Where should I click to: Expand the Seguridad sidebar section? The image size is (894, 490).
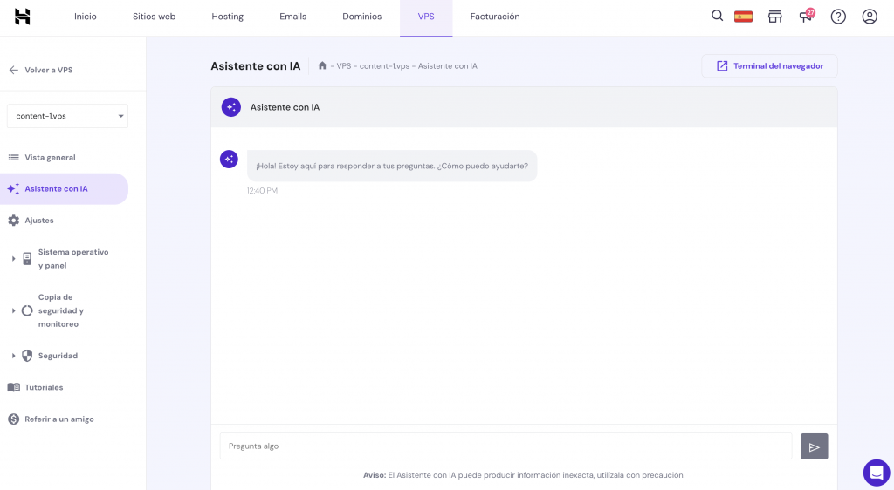57,356
